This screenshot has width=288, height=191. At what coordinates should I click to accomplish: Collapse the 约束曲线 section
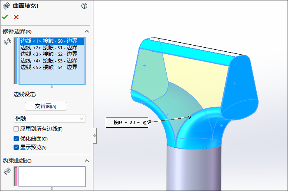pyautogui.click(x=87, y=160)
